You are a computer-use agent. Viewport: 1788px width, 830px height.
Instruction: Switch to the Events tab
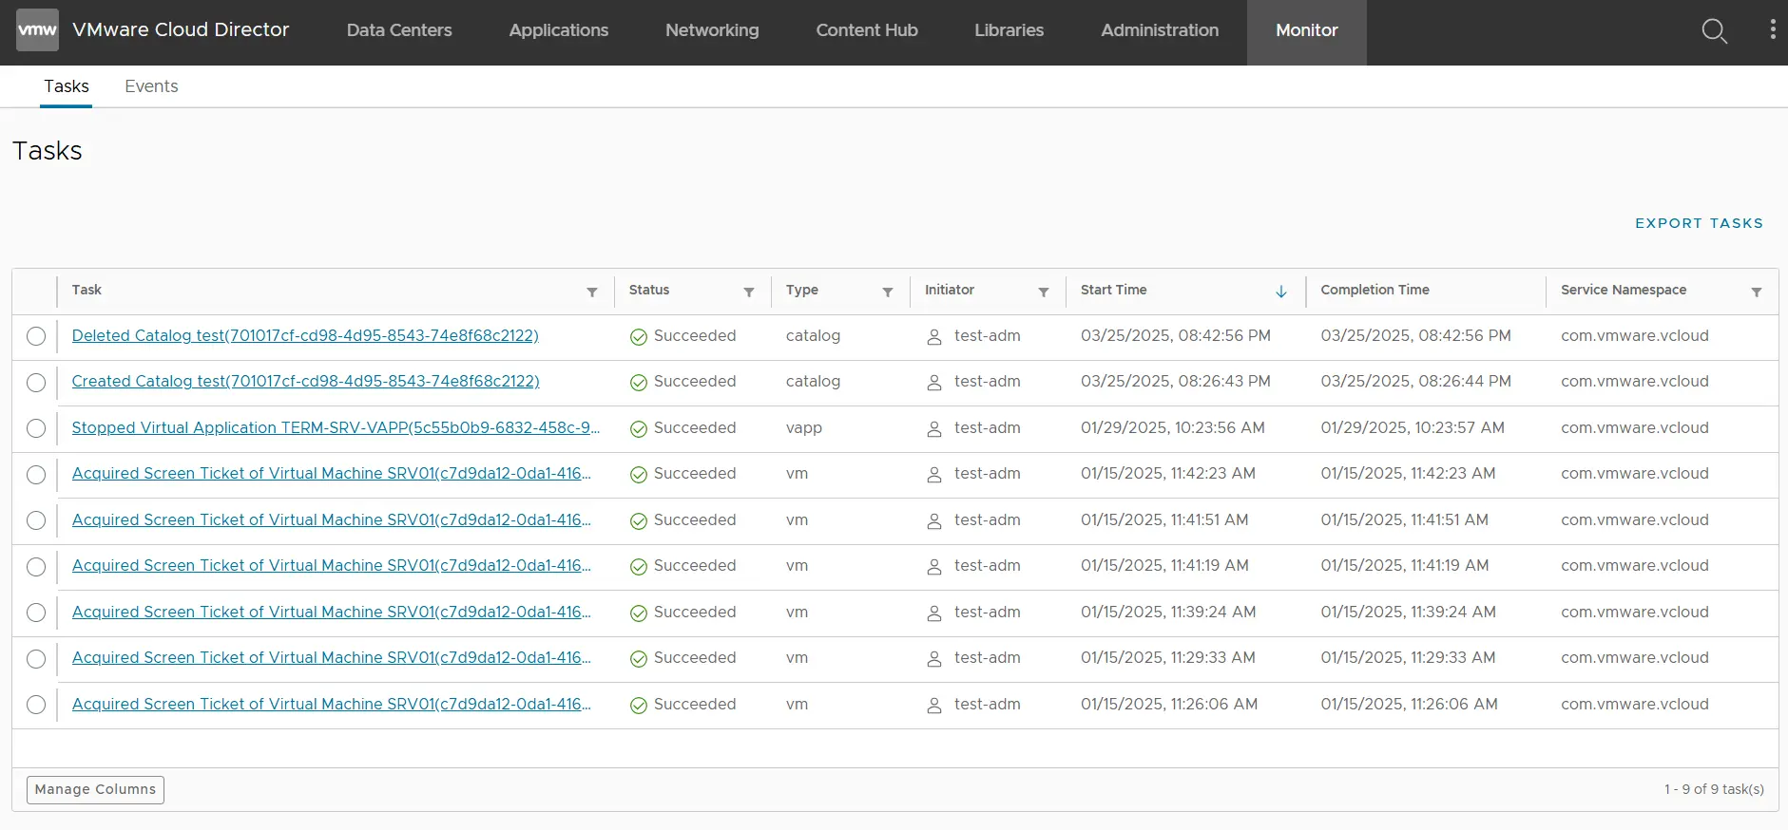click(x=151, y=86)
